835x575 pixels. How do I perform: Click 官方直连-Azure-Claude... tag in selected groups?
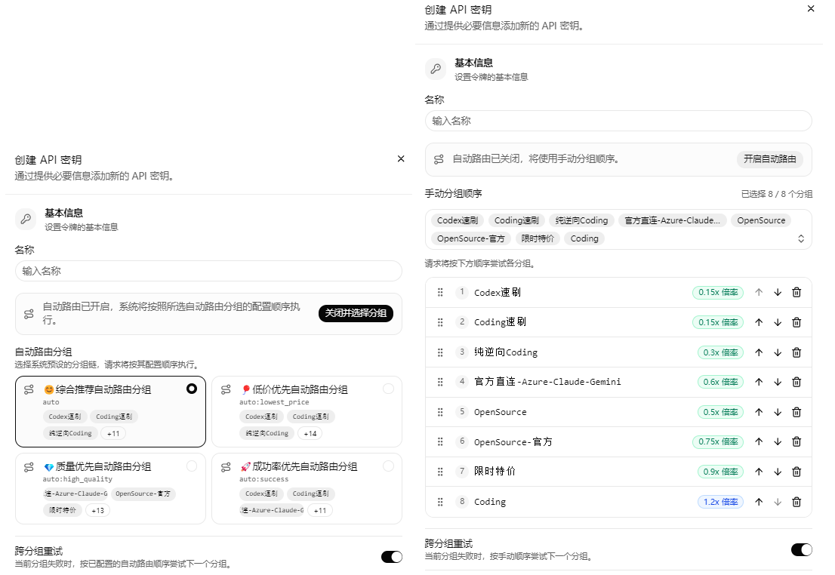click(x=672, y=220)
